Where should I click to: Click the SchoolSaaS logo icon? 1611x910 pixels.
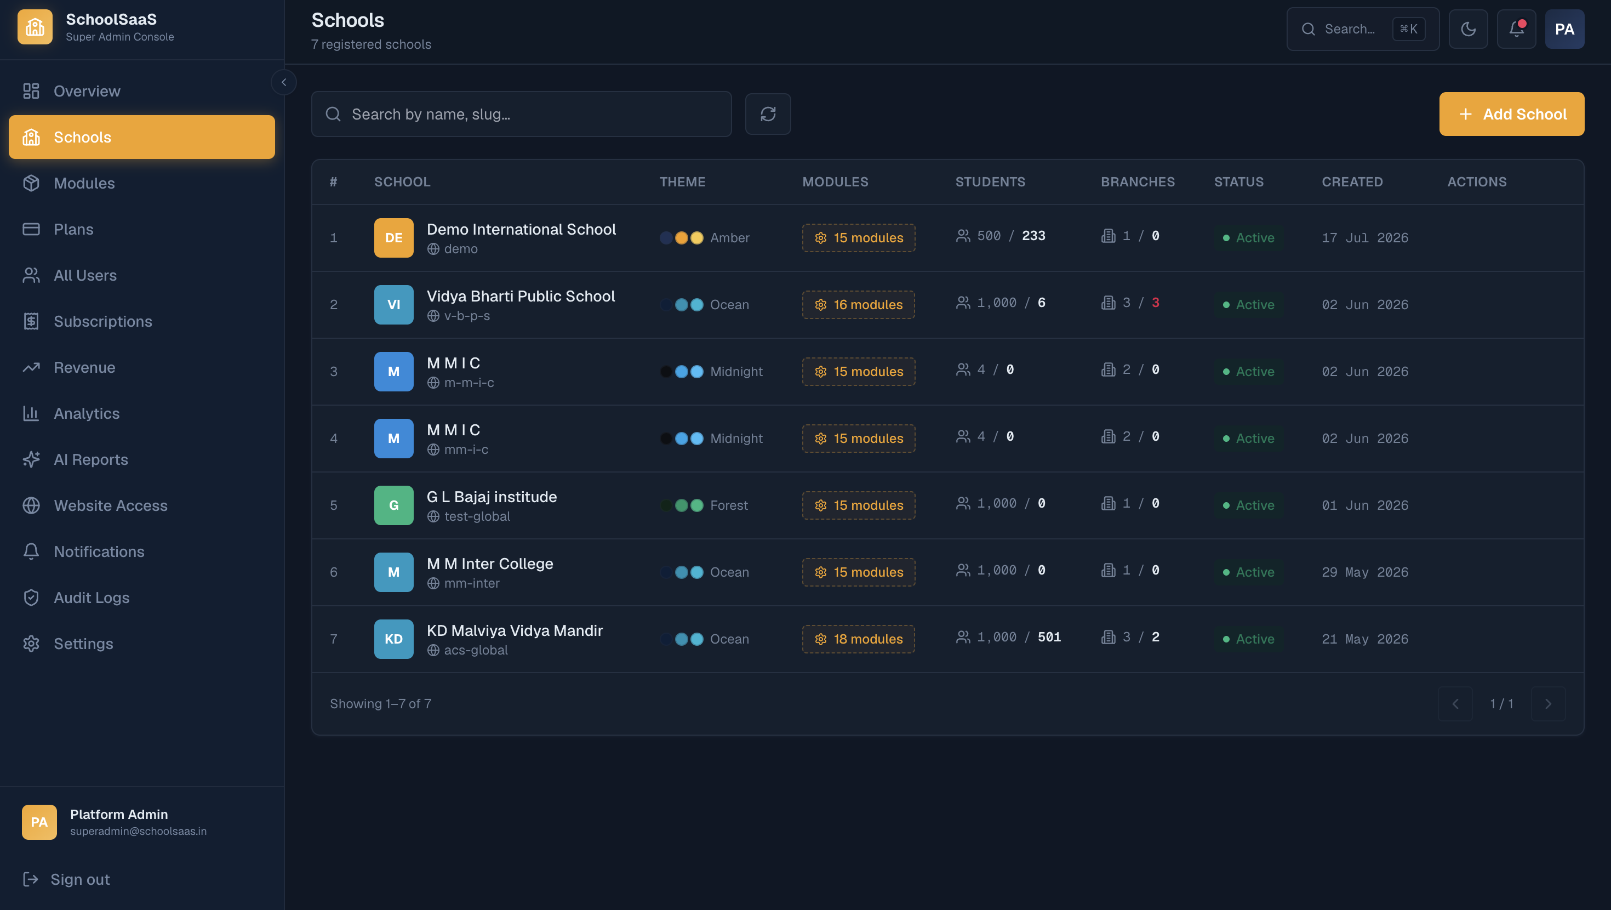(x=35, y=27)
